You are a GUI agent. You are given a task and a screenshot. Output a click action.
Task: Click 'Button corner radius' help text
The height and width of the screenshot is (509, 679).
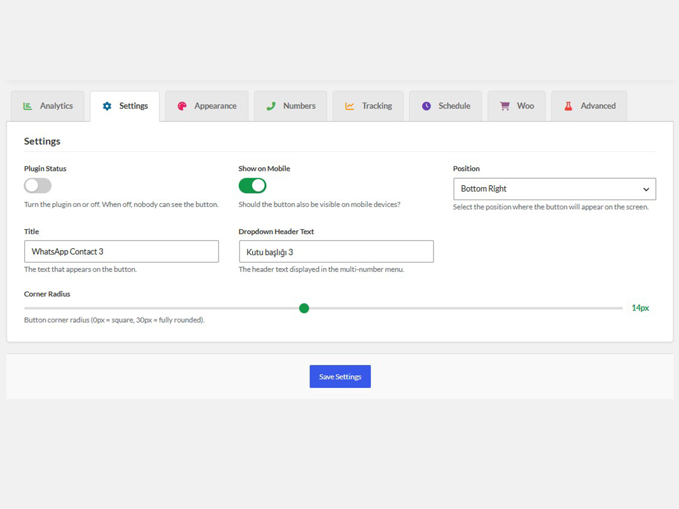(x=114, y=320)
